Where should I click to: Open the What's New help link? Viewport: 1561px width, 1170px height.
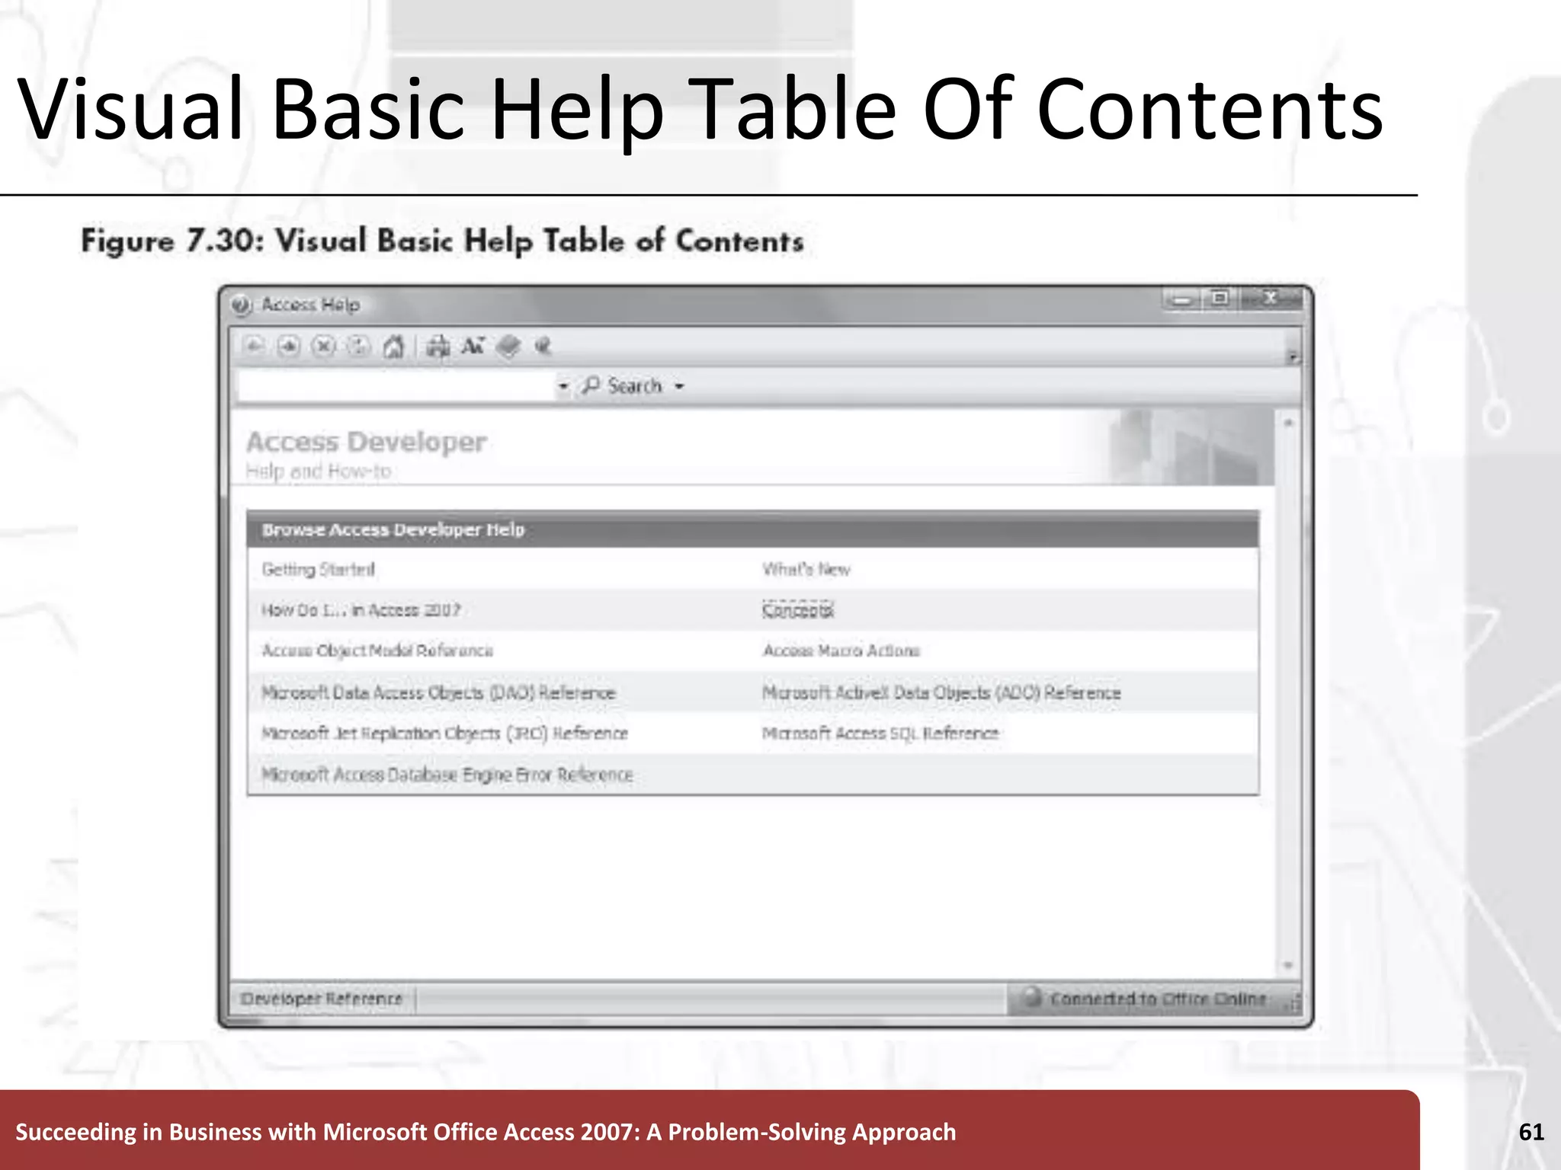point(806,569)
